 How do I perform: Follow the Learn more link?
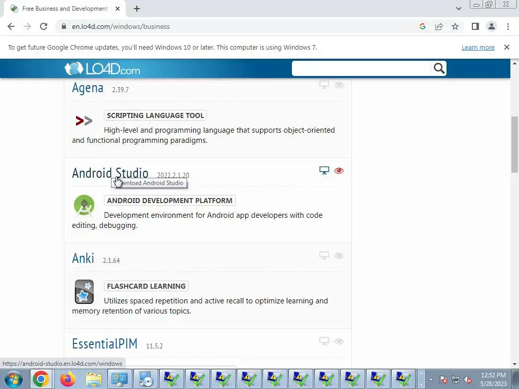click(x=478, y=47)
